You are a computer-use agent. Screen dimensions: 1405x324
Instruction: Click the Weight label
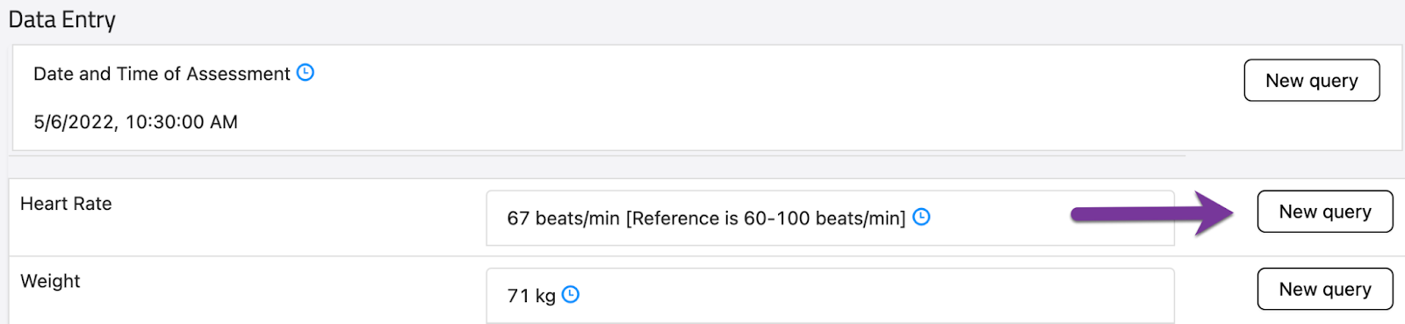[50, 281]
